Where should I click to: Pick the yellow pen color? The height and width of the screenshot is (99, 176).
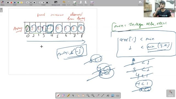pyautogui.click(x=21, y=2)
